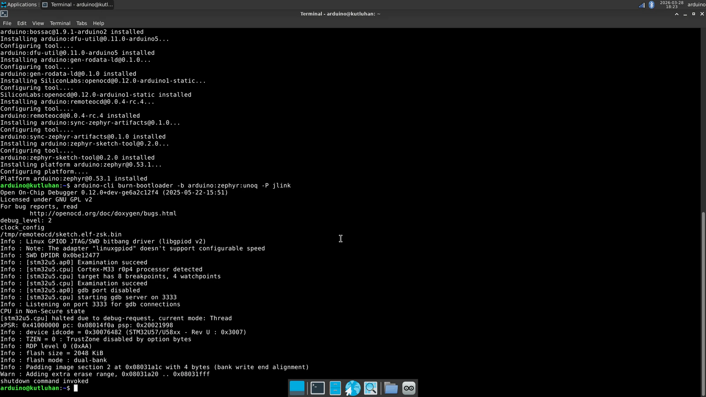
Task: Click the openocd bugs.html URL
Action: tap(103, 213)
